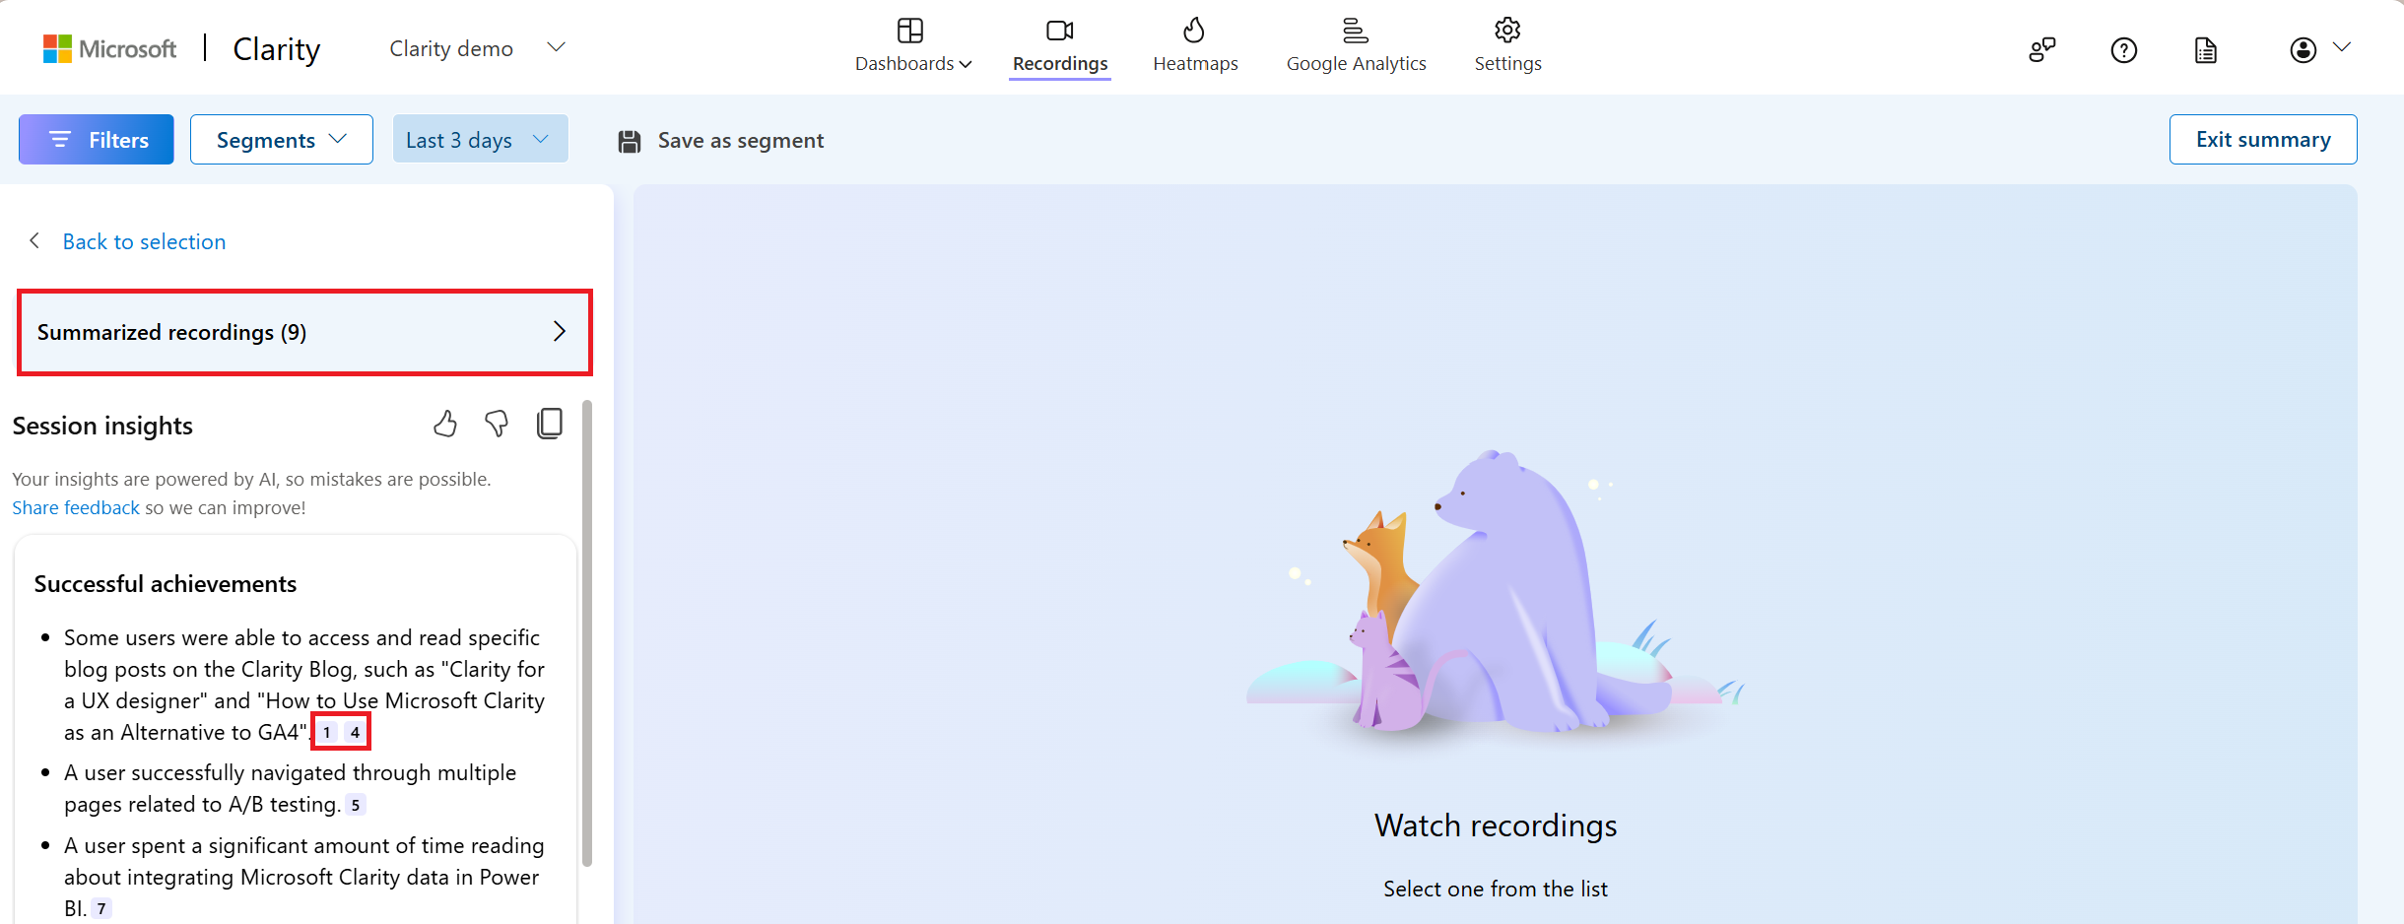
Task: Click the Heatmaps flame icon
Action: coord(1194,31)
